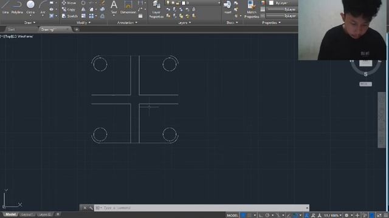The image size is (389, 218).
Task: Switch to the Layout2 tab
Action: pyautogui.click(x=44, y=214)
